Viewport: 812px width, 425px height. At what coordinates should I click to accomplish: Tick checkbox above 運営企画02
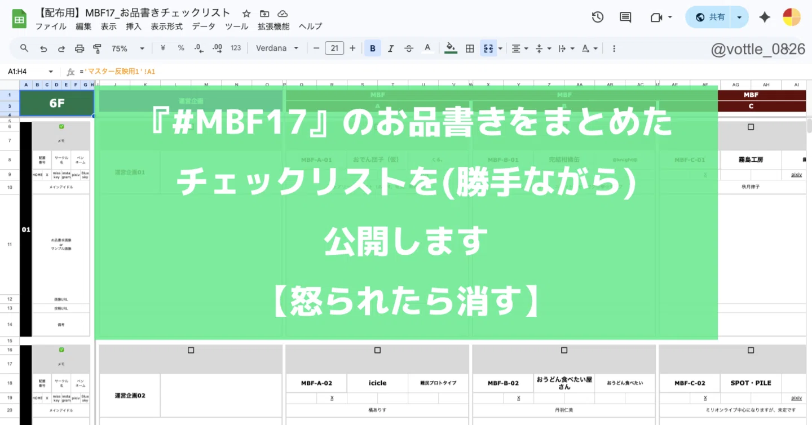[x=191, y=350]
